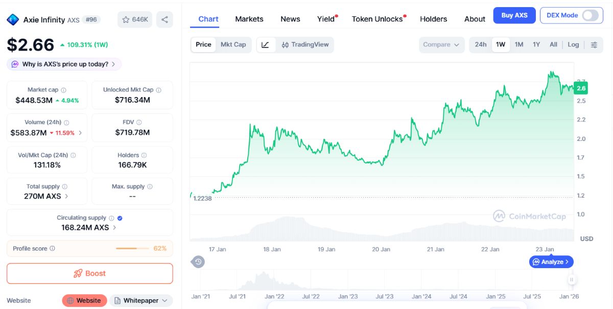Screen dimensions: 613x309
Task: Toggle Log scale on chart
Action: (x=574, y=44)
